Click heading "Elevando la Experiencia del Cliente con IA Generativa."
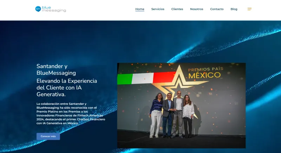Image resolution: width=281 pixels, height=153 pixels. tap(67, 88)
